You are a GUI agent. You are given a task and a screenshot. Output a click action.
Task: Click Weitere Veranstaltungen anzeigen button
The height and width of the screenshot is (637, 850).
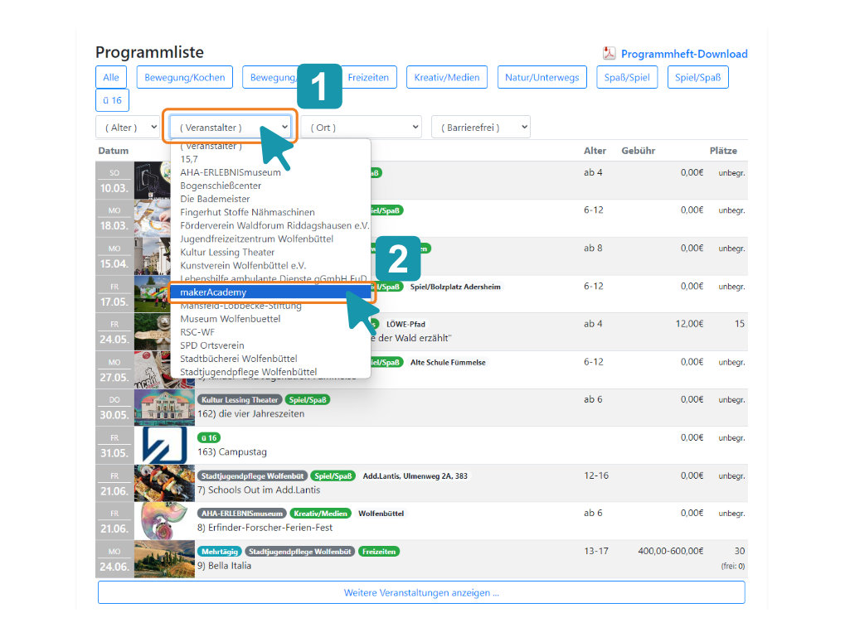(x=421, y=592)
